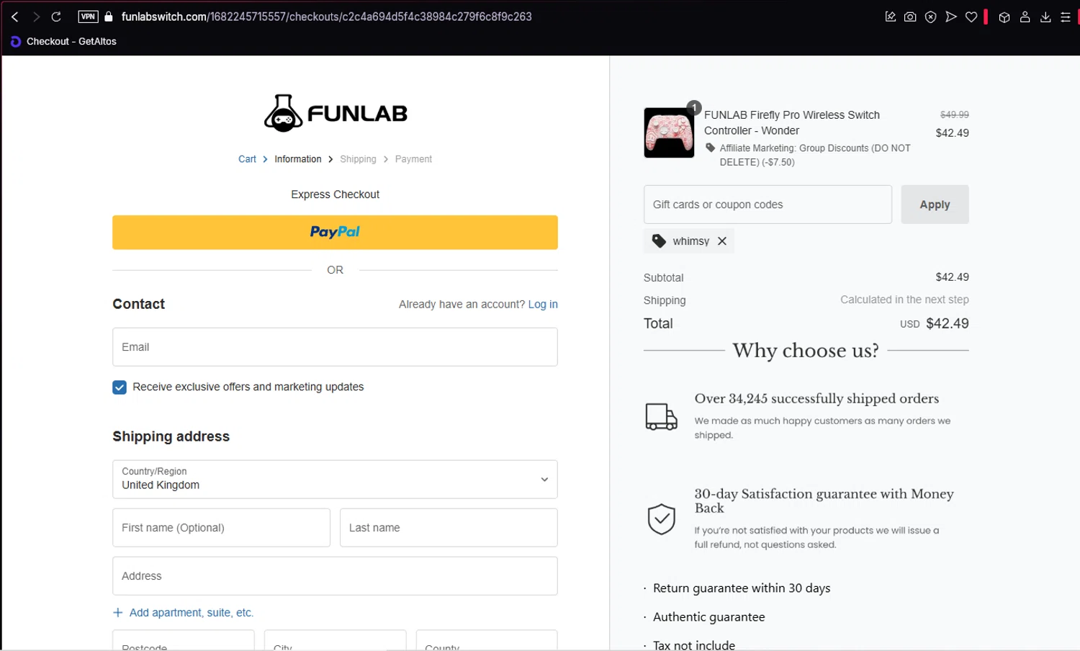Select the Shipping breadcrumb step
The height and width of the screenshot is (651, 1080).
[x=358, y=159]
